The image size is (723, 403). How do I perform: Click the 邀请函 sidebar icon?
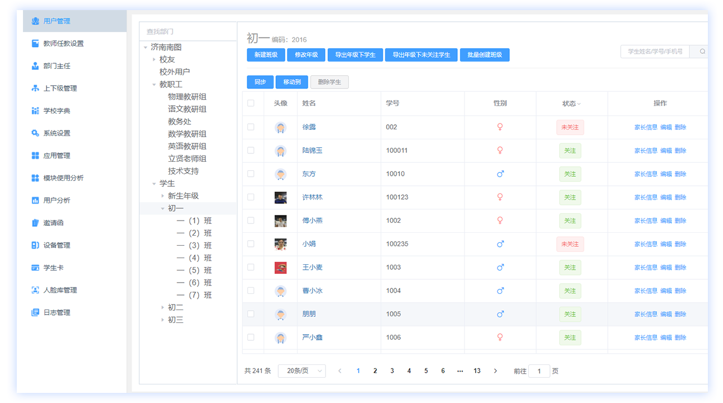coord(35,223)
